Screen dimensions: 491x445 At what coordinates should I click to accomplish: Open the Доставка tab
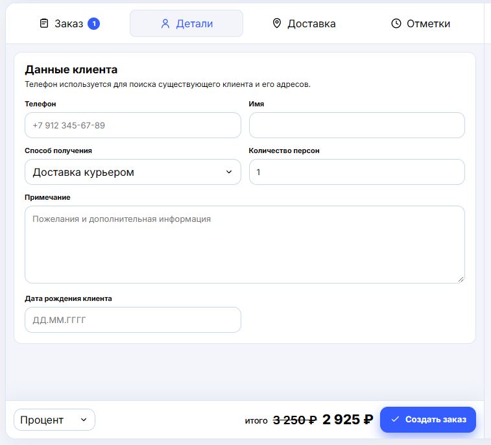[x=304, y=23]
